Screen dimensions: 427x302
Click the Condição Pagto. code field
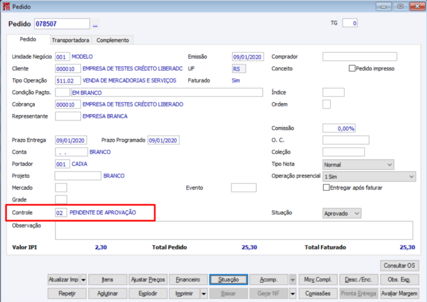click(62, 92)
